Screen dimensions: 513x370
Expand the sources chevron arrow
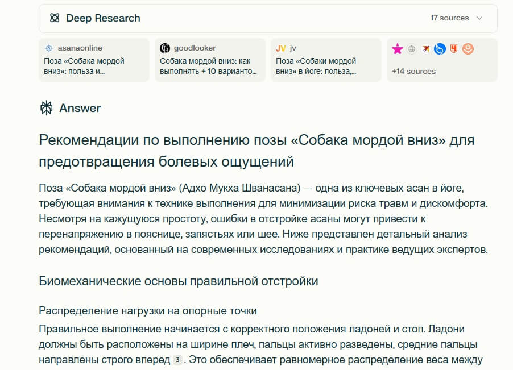[479, 18]
